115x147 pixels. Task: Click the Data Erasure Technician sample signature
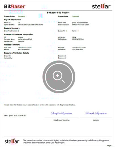(x=61, y=113)
